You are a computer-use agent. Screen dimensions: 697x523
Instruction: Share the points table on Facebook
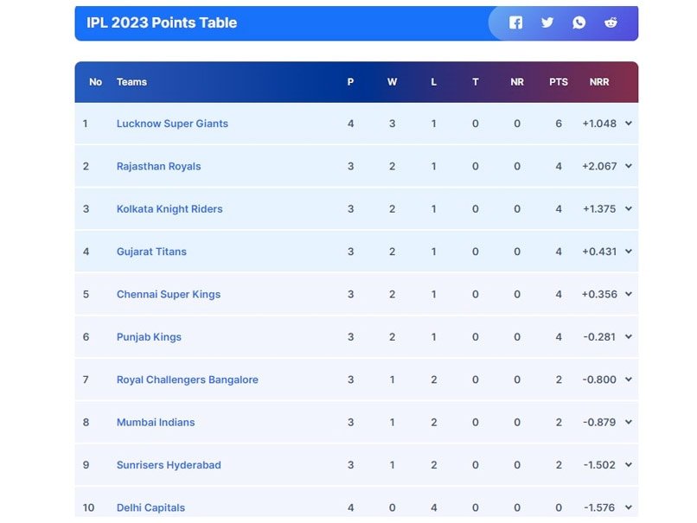coord(515,22)
